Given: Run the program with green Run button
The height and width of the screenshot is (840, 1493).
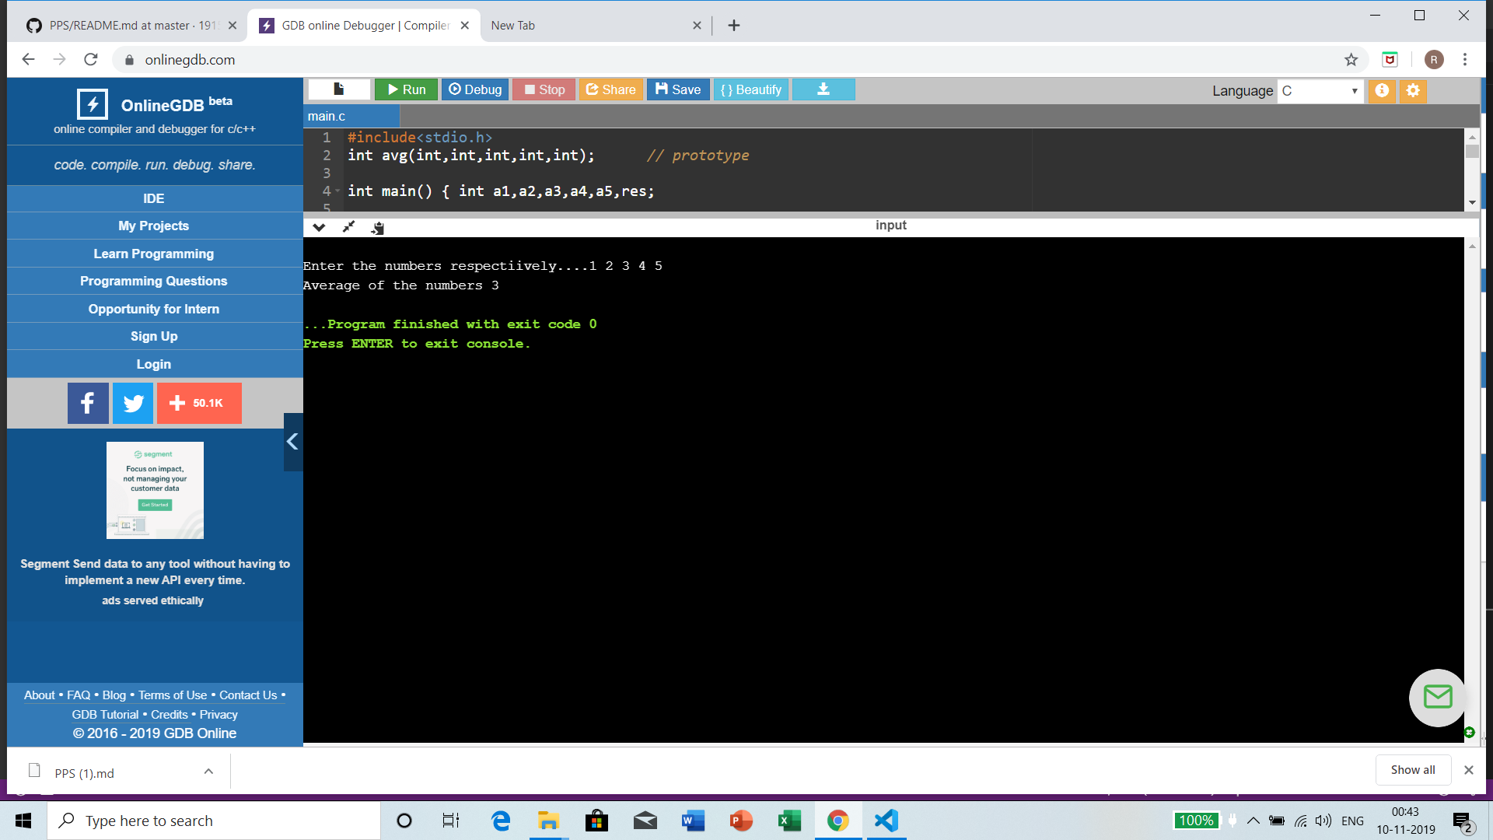Looking at the screenshot, I should point(406,89).
